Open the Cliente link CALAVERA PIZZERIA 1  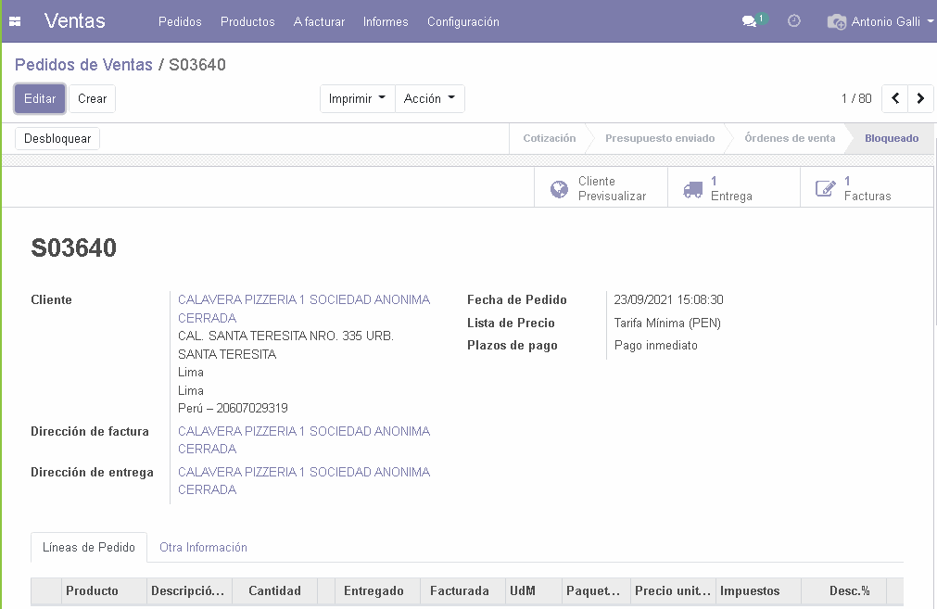(303, 300)
